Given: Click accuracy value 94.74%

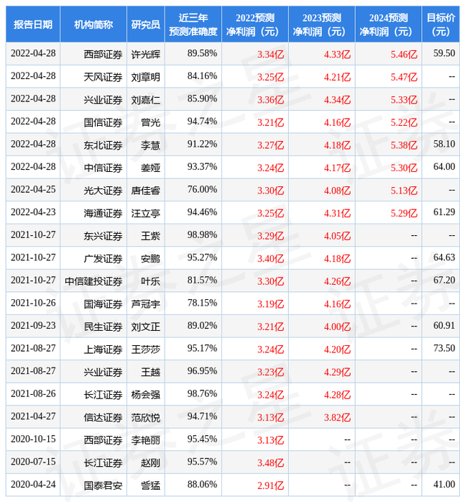Looking at the screenshot, I should click(202, 122).
